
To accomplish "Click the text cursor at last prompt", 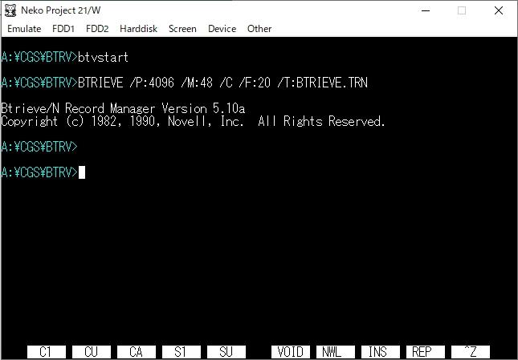I will click(82, 172).
